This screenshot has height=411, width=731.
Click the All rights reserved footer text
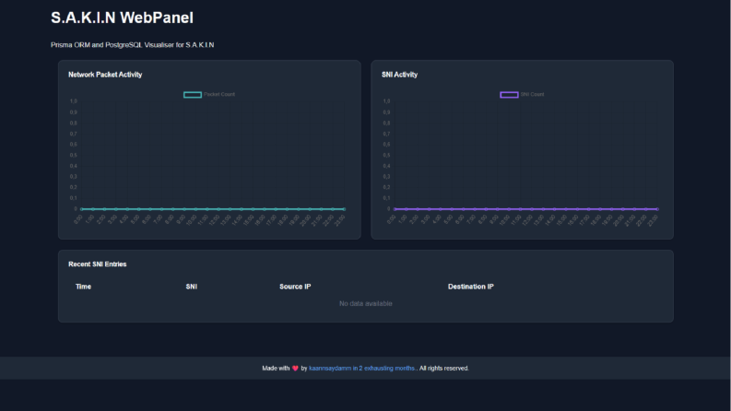pos(443,368)
